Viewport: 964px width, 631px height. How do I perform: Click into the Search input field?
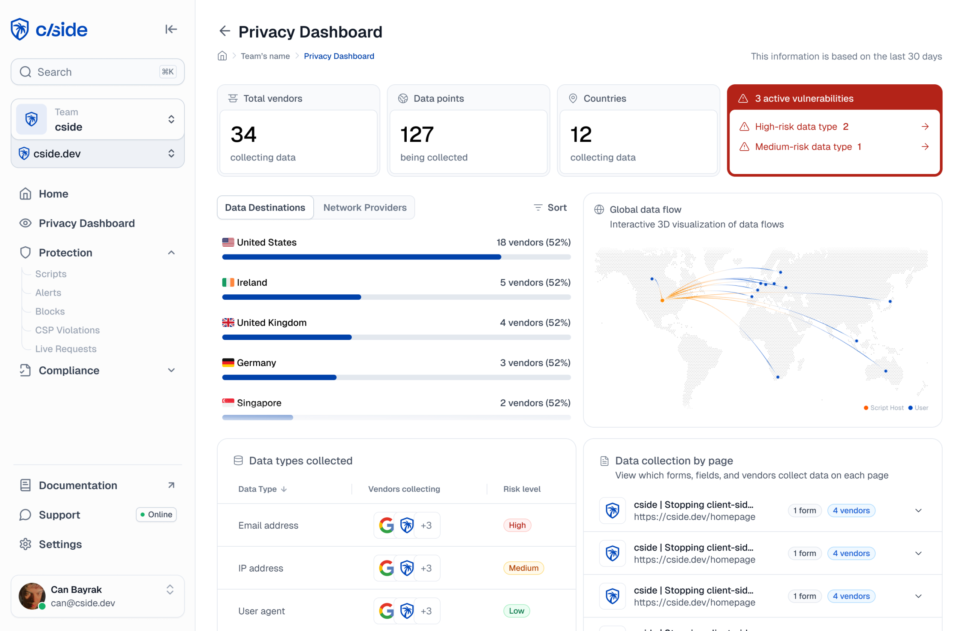click(x=97, y=72)
